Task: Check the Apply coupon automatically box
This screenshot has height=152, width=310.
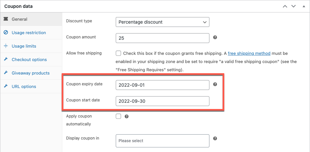Action: (x=118, y=116)
